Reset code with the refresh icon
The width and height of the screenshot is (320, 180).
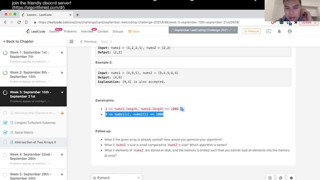click(x=280, y=178)
